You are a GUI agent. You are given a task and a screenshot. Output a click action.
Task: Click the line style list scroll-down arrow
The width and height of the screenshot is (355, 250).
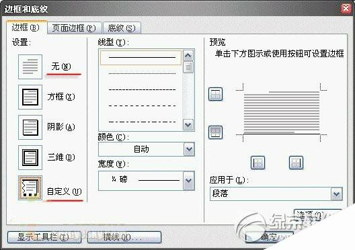(188, 124)
